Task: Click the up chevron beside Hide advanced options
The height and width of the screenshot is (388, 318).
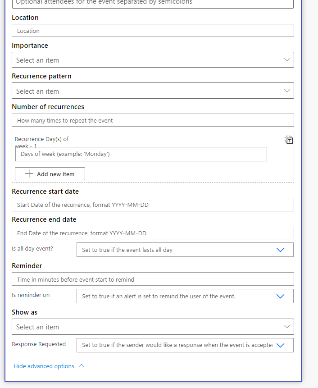Action: pyautogui.click(x=82, y=366)
